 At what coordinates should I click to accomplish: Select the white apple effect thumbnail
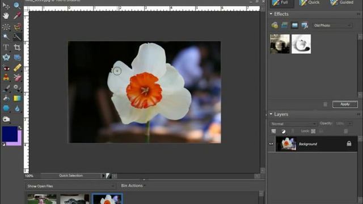(x=301, y=44)
